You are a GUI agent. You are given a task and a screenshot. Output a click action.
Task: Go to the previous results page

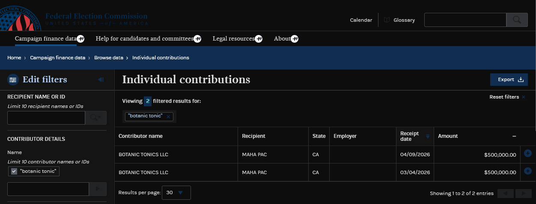(x=506, y=193)
